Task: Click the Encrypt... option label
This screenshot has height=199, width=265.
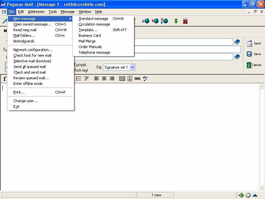Action: click(81, 65)
